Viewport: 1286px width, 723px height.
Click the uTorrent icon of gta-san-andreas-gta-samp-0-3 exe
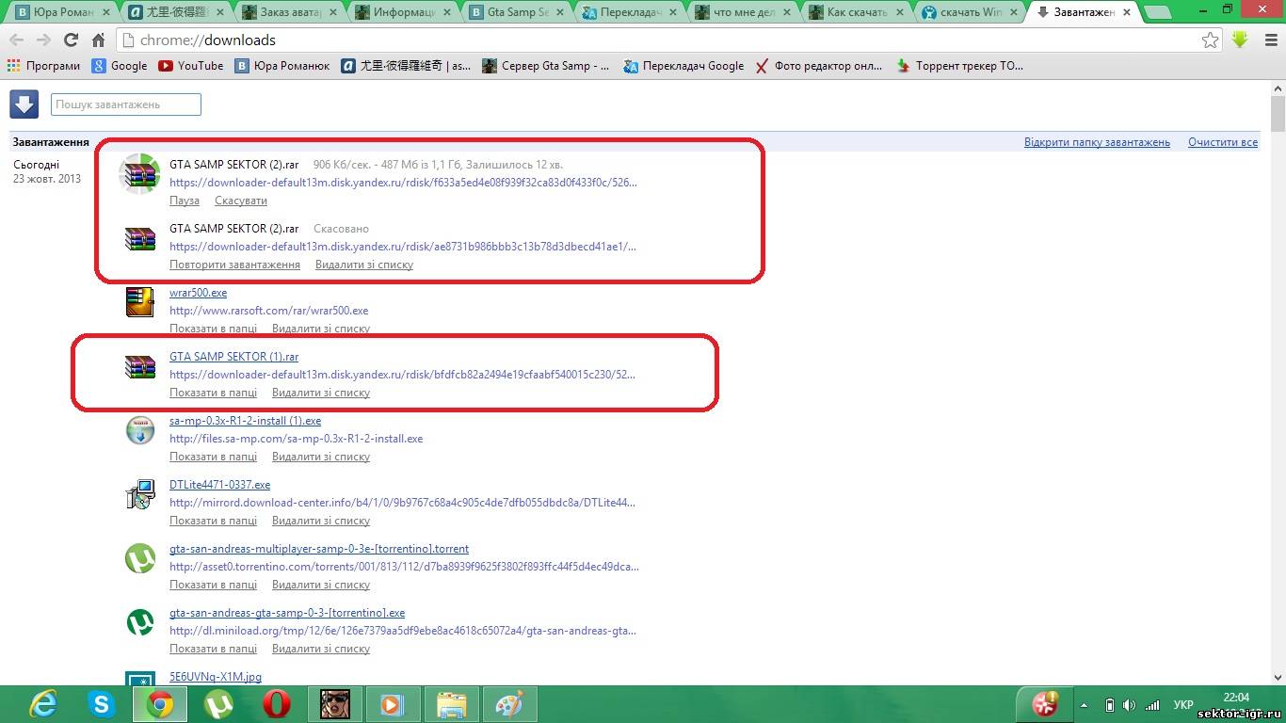[140, 622]
